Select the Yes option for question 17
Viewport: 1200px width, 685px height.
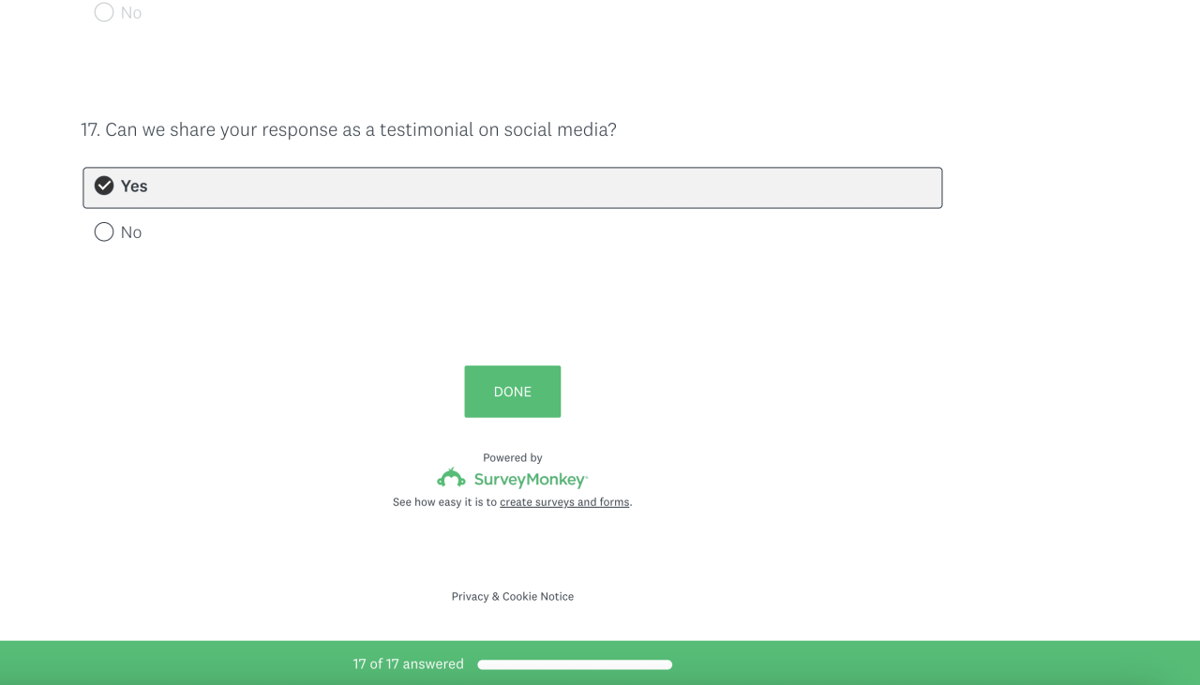click(x=512, y=187)
